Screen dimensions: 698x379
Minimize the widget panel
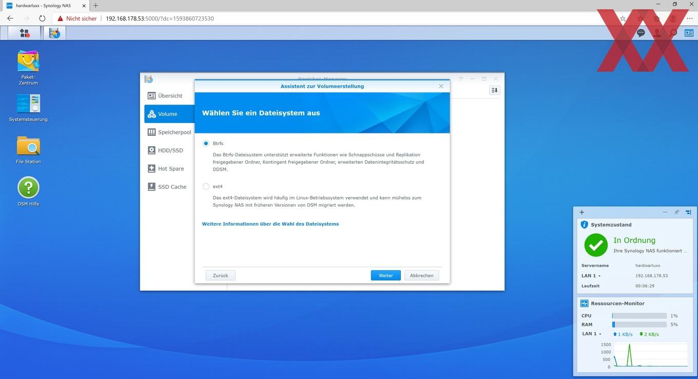coord(665,212)
